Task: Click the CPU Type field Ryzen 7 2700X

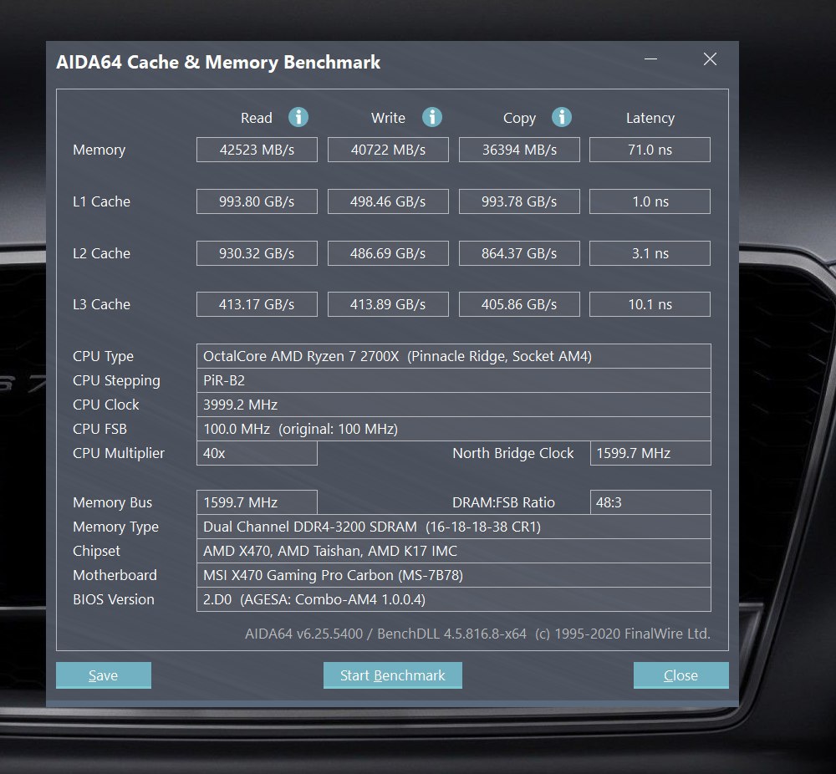Action: (x=454, y=356)
